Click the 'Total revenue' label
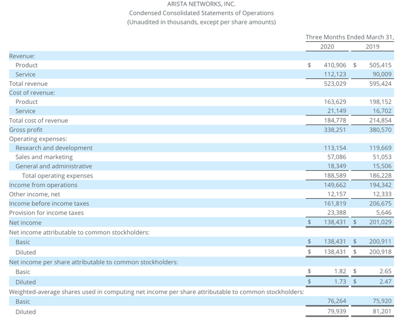 pyautogui.click(x=28, y=84)
